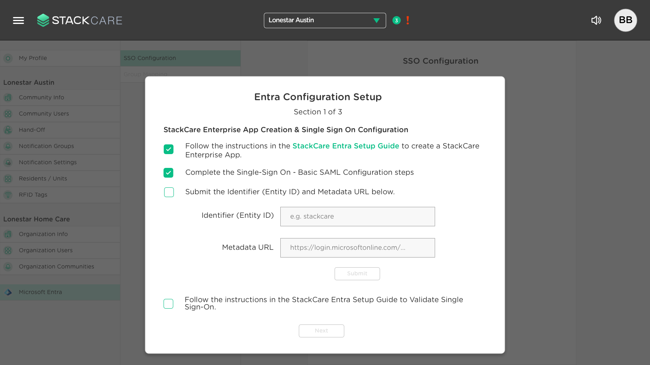The width and height of the screenshot is (650, 365).
Task: Click the Organization Users icon
Action: [8, 251]
